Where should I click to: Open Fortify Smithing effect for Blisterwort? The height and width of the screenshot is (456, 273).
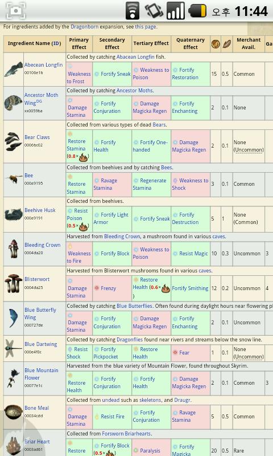pyautogui.click(x=190, y=288)
